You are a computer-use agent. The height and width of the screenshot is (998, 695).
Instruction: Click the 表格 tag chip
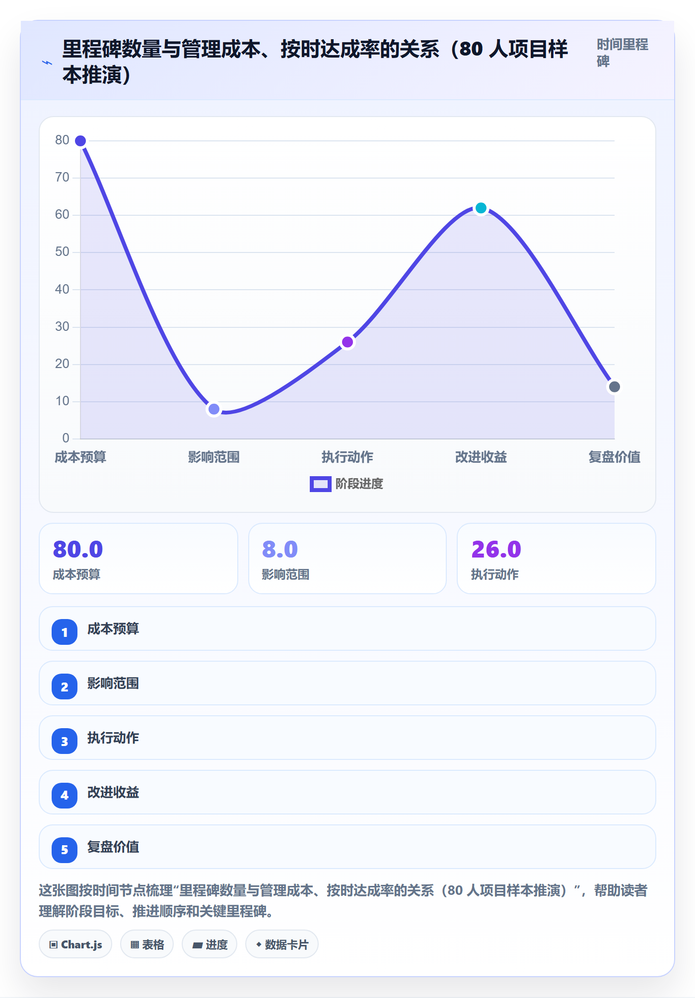tap(147, 944)
